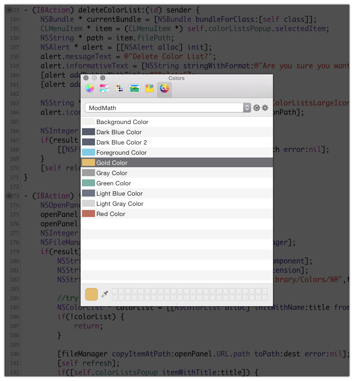The image size is (354, 381).
Task: Open the ModMath color list dropdown
Action: coord(168,108)
